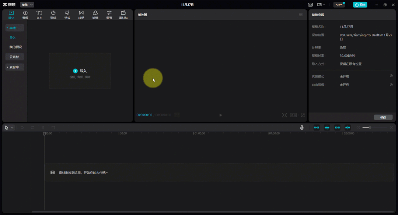Click the timeline zoom out minus icon

pyautogui.click(x=358, y=128)
